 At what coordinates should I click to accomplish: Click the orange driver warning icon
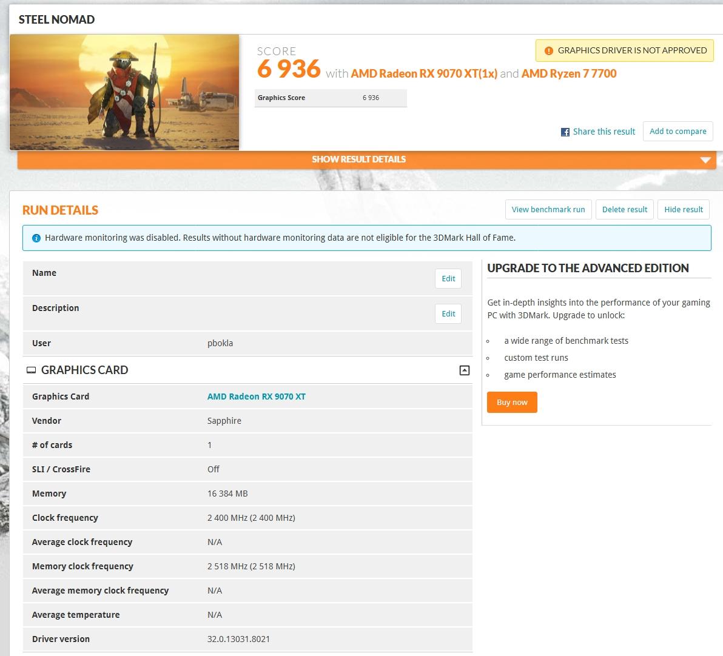tap(548, 51)
